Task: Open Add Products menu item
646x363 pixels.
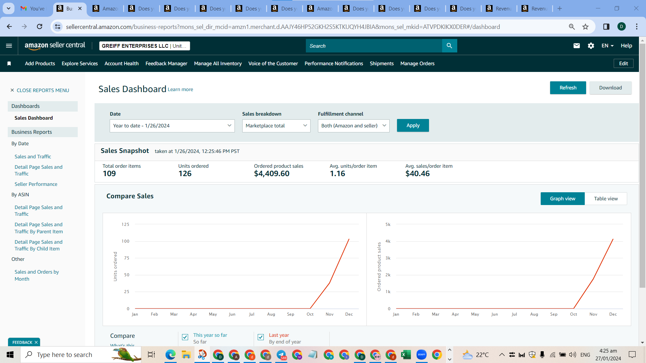Action: (x=40, y=64)
